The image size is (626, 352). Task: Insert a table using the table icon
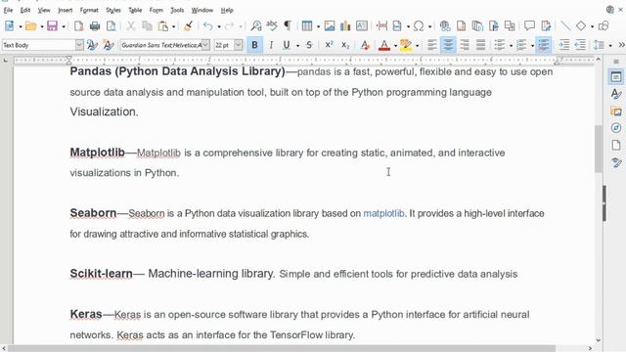(x=306, y=26)
